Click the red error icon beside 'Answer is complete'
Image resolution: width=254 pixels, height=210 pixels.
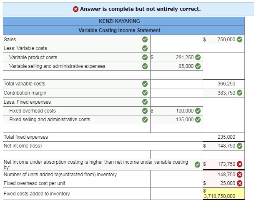[x=75, y=9]
